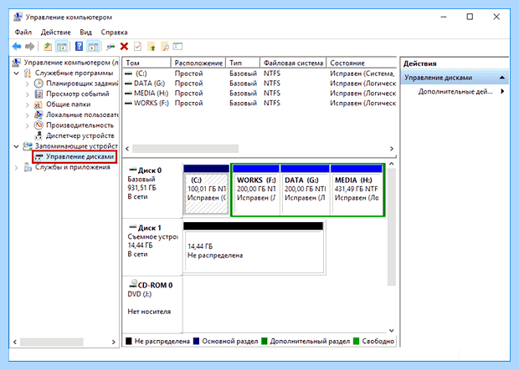Viewport: 519px width, 370px height.
Task: Select the MEDIA (H:) partition block
Action: [x=357, y=190]
